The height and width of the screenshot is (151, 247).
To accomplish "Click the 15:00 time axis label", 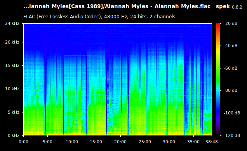I will (x=96, y=142).
